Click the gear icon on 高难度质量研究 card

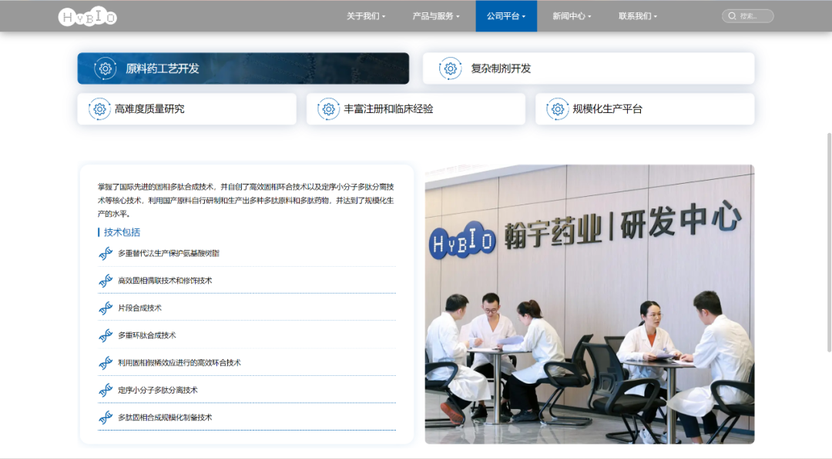[x=99, y=109]
